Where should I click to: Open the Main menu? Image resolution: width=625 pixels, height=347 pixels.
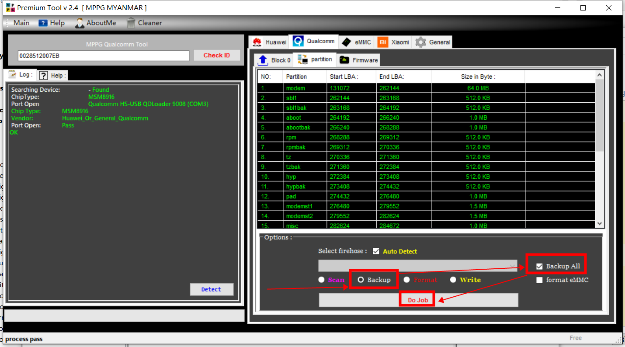pos(21,23)
